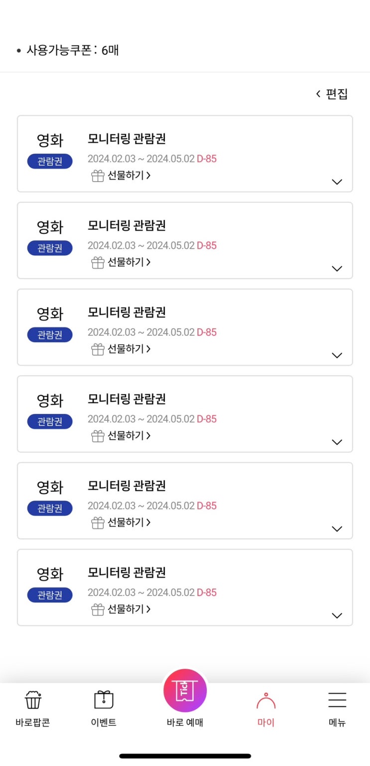Tap the gift icon on third coupon
The image size is (370, 766).
click(98, 349)
